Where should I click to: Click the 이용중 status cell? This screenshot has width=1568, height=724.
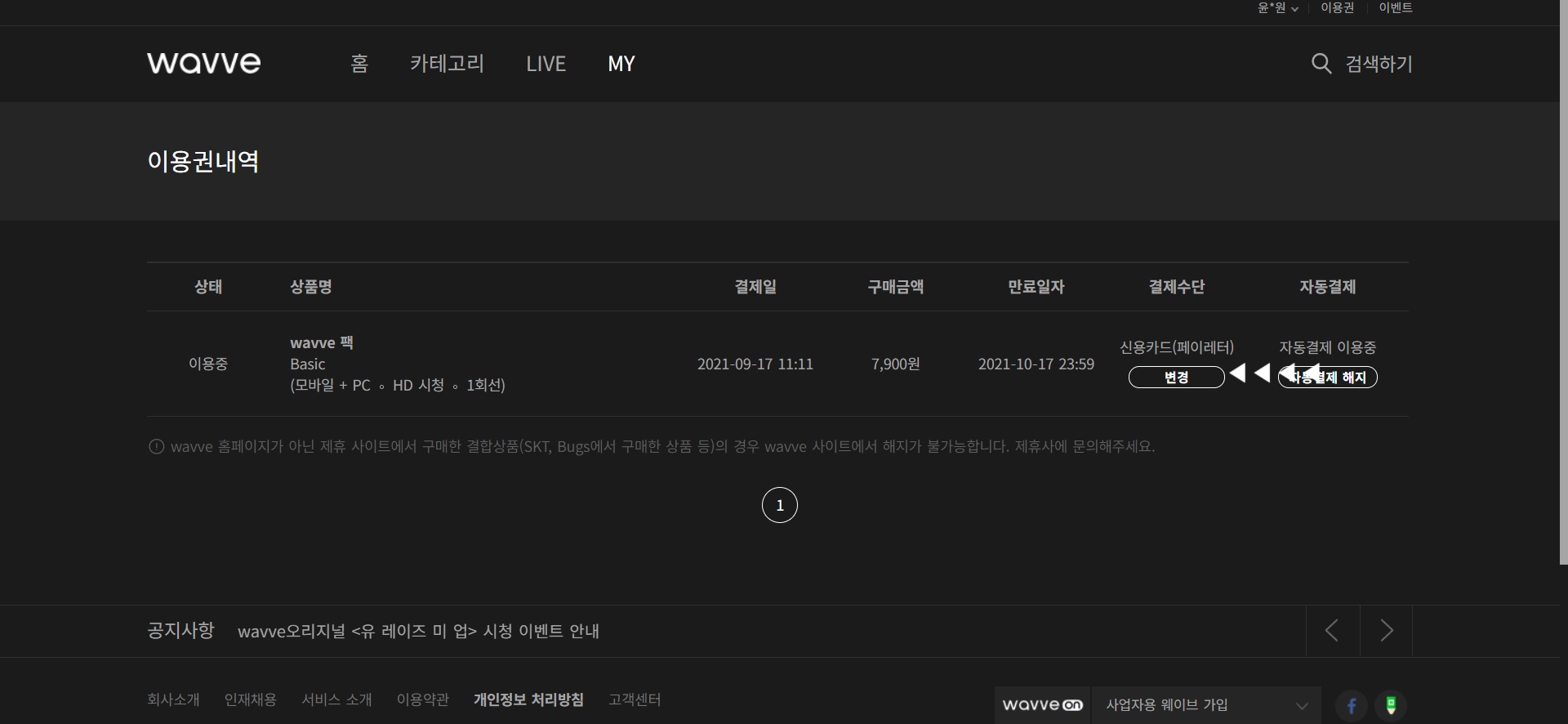point(208,364)
